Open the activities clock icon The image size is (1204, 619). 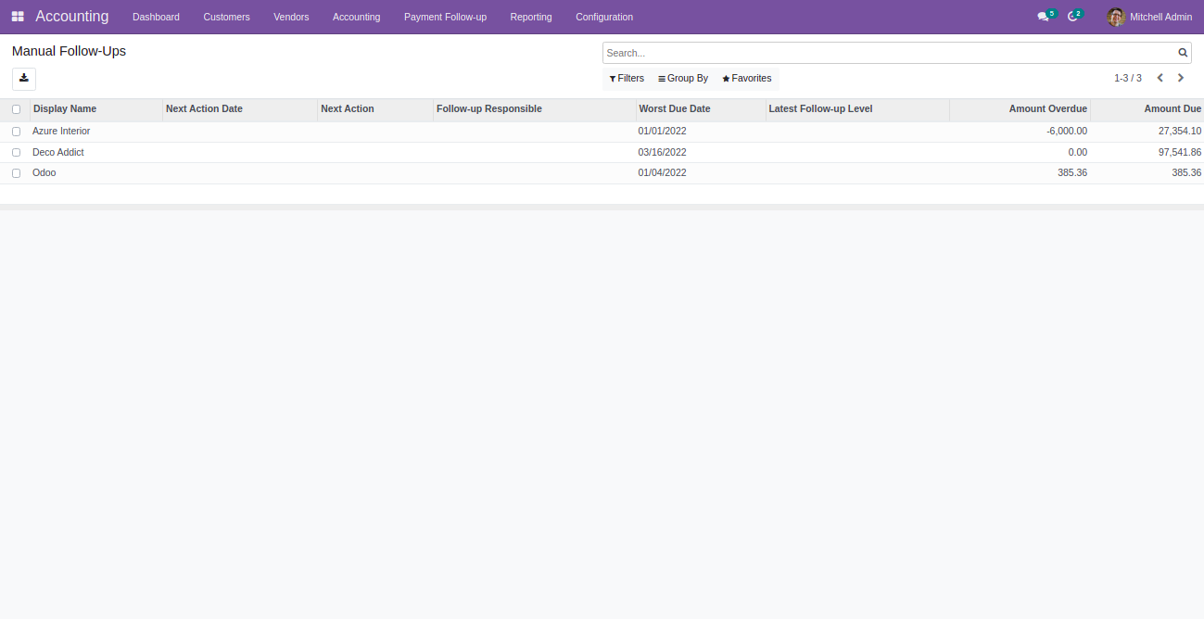tap(1072, 17)
